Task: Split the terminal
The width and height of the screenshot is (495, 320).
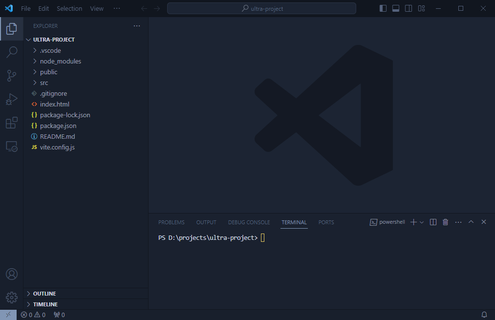Action: (x=433, y=222)
